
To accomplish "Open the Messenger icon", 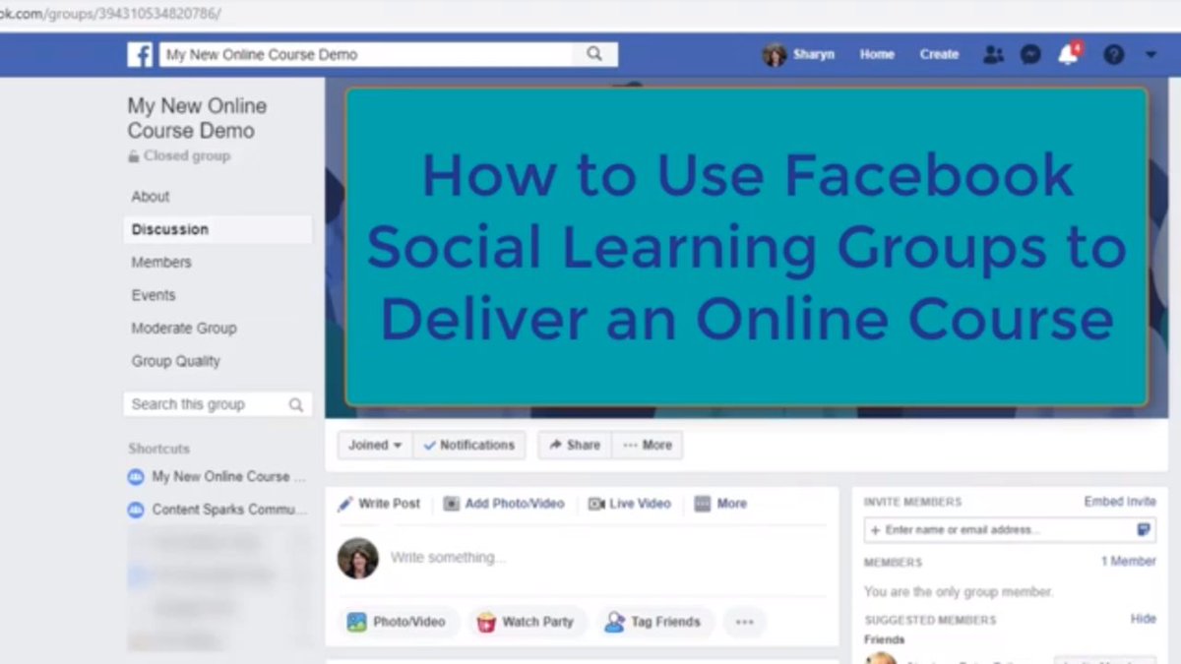I will coord(1030,55).
